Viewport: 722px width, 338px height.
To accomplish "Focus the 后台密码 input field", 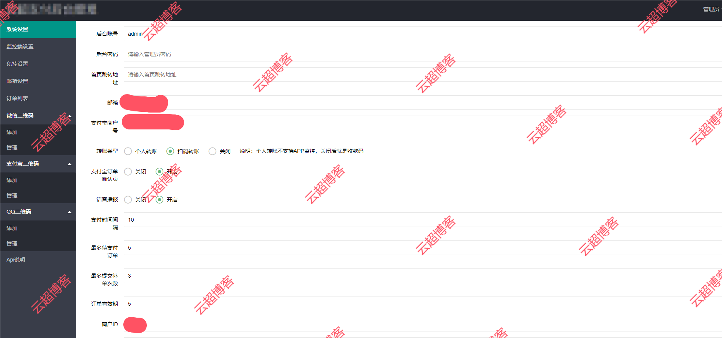I will [x=423, y=54].
